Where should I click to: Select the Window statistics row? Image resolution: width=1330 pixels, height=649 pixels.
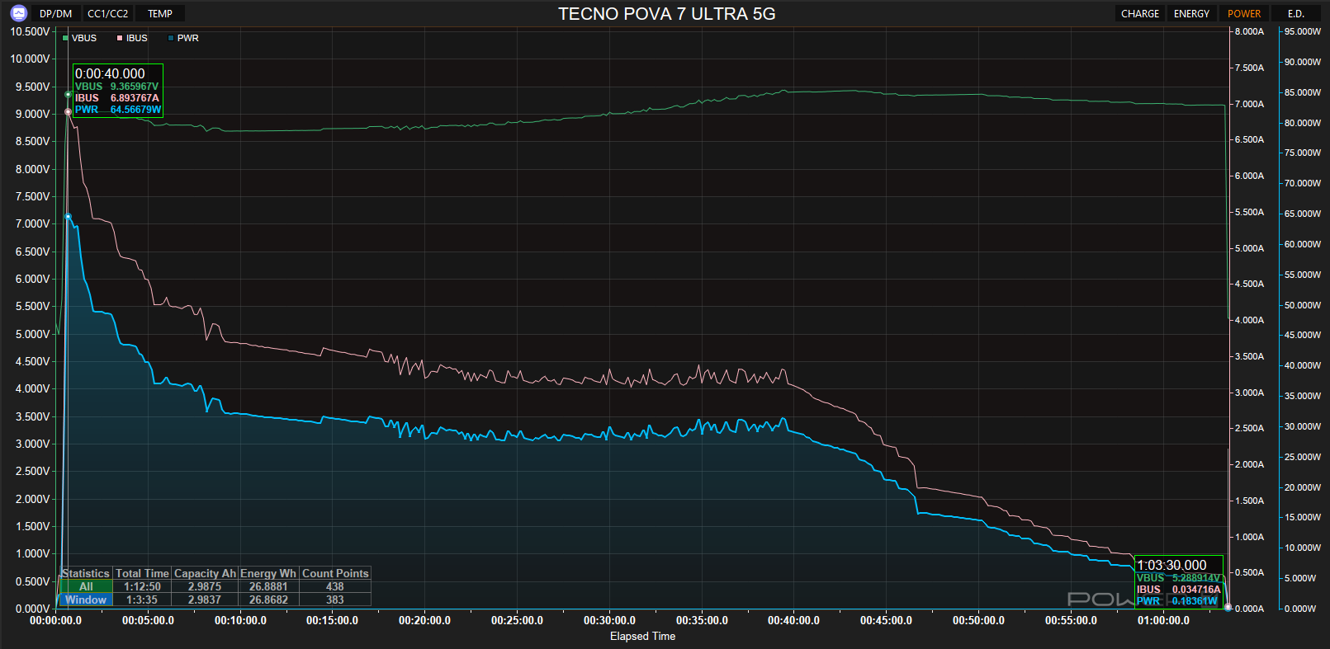tap(215, 600)
